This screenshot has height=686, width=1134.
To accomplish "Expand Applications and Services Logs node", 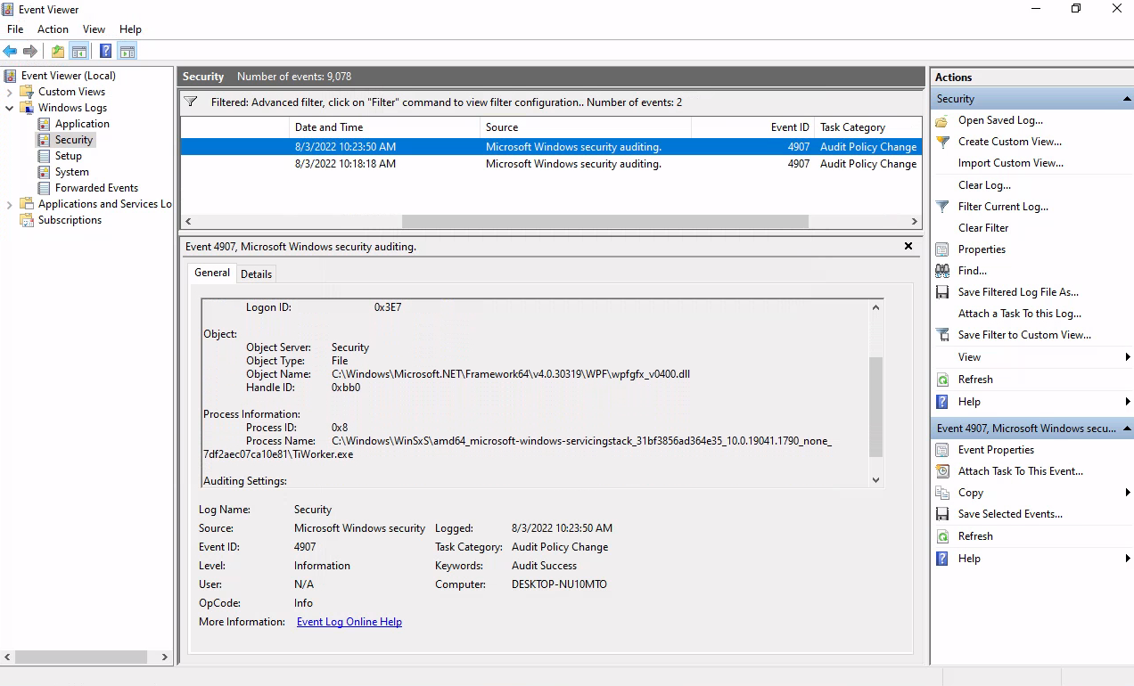I will [10, 204].
